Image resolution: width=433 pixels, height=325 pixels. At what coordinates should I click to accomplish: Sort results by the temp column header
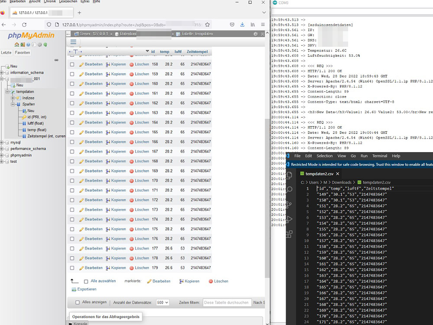point(165,52)
